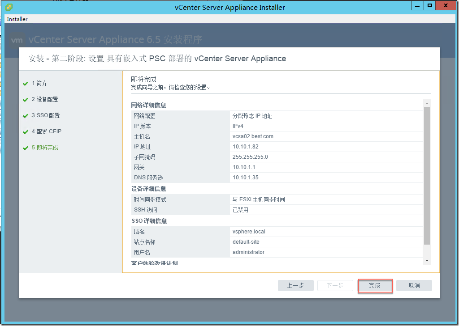Click the 用户名 row label
This screenshot has width=459, height=326.
[x=142, y=252]
